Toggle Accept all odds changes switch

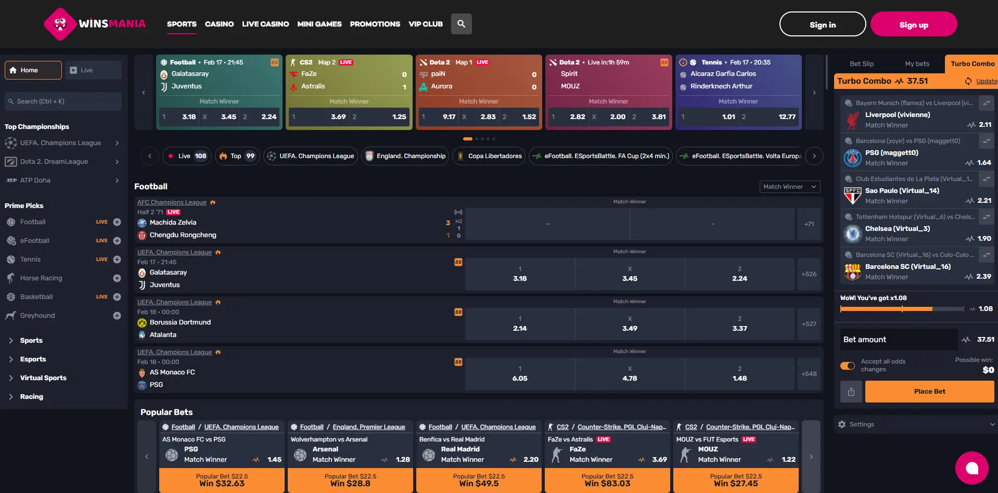pyautogui.click(x=848, y=366)
